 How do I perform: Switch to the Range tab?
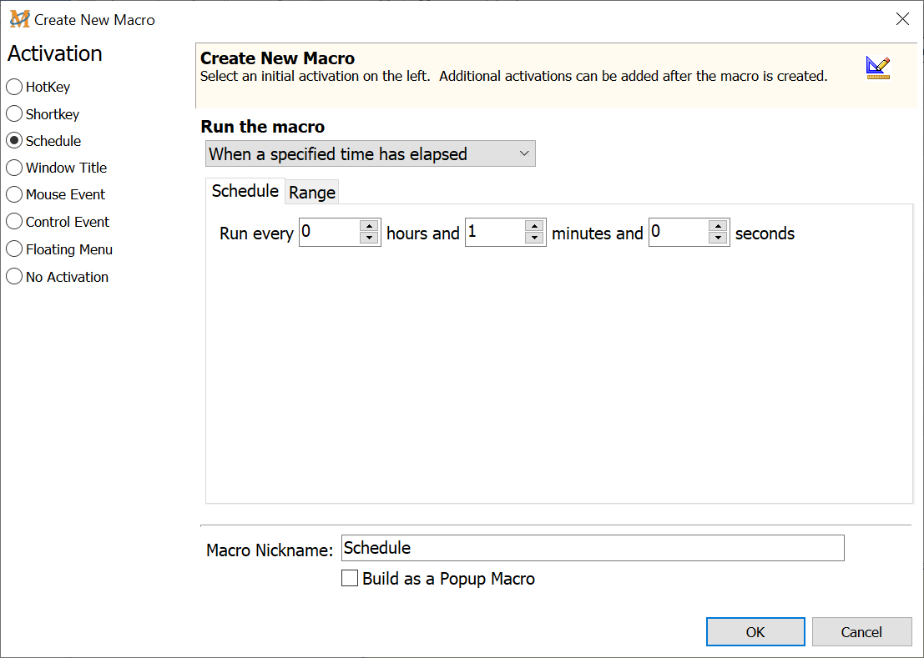point(312,193)
